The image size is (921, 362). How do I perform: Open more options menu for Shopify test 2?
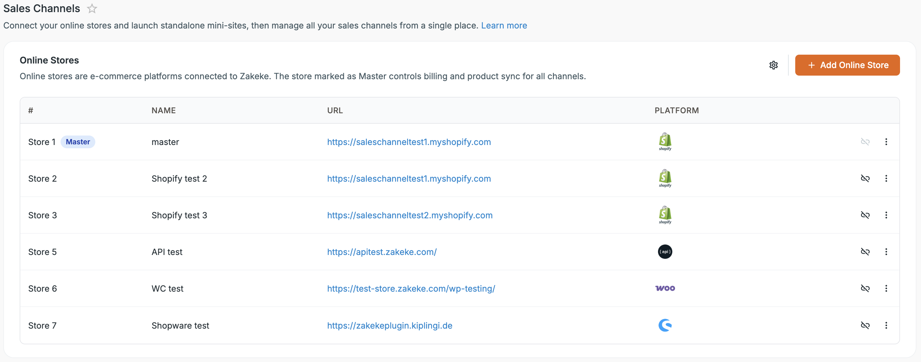(886, 178)
